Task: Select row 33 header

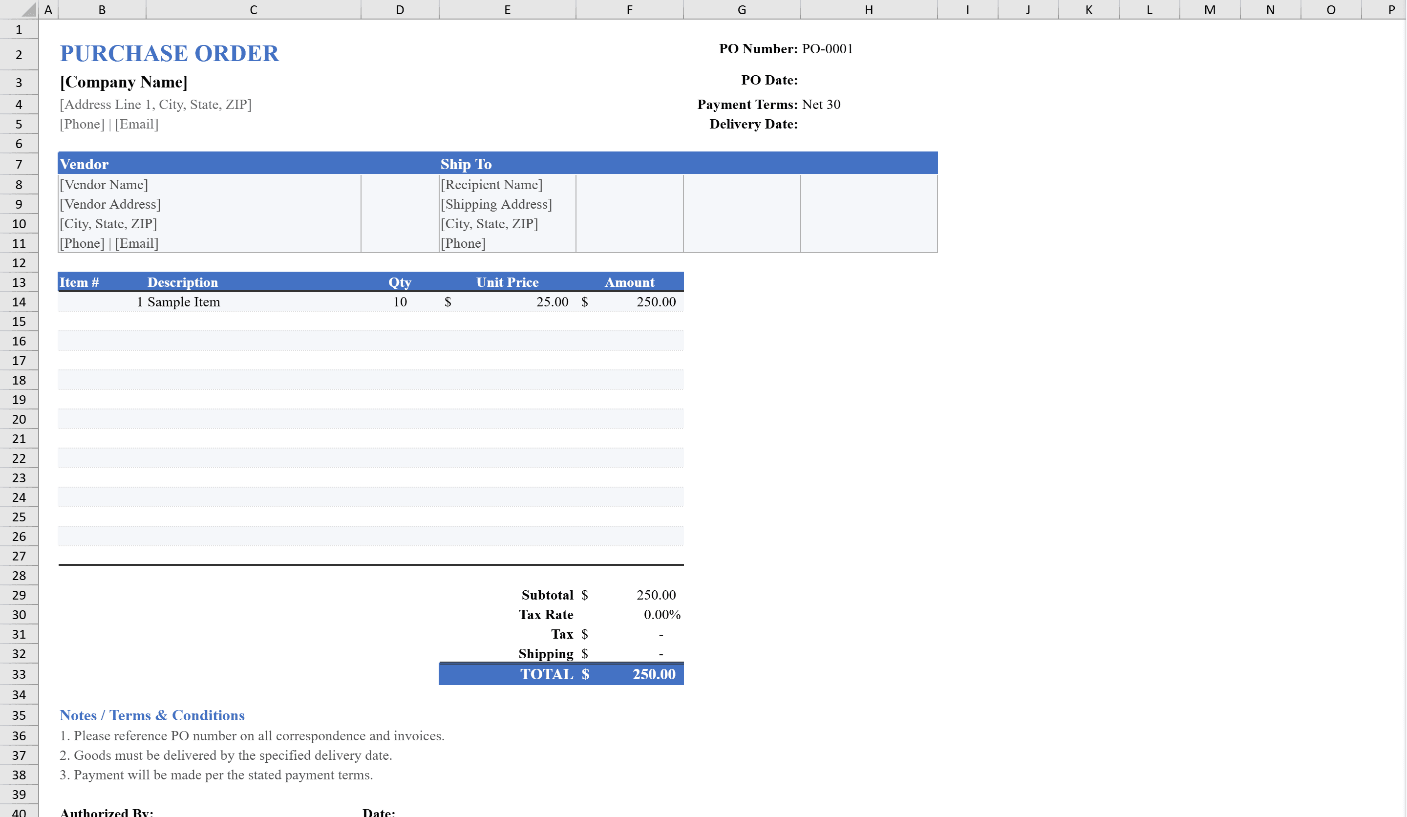Action: coord(19,674)
